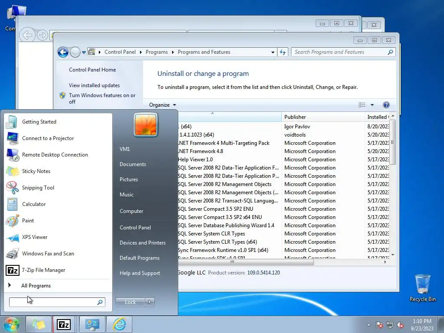Open Devices and Printers
444x333 pixels.
[x=143, y=243]
